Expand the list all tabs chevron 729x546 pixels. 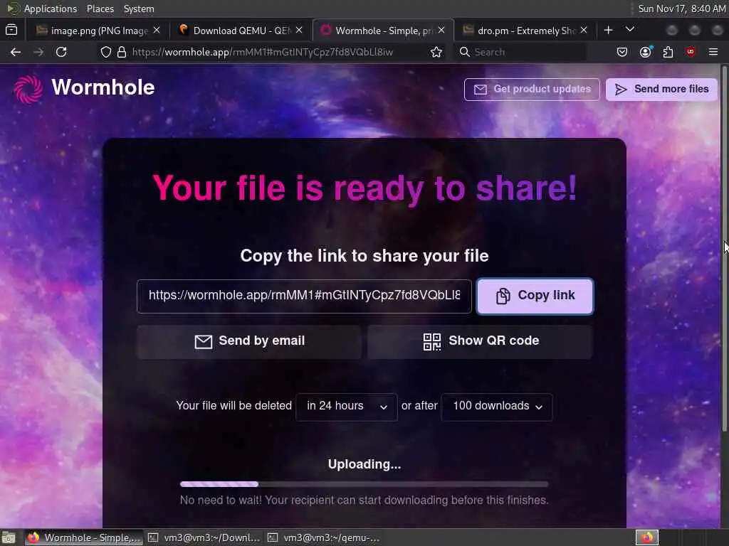(x=630, y=30)
